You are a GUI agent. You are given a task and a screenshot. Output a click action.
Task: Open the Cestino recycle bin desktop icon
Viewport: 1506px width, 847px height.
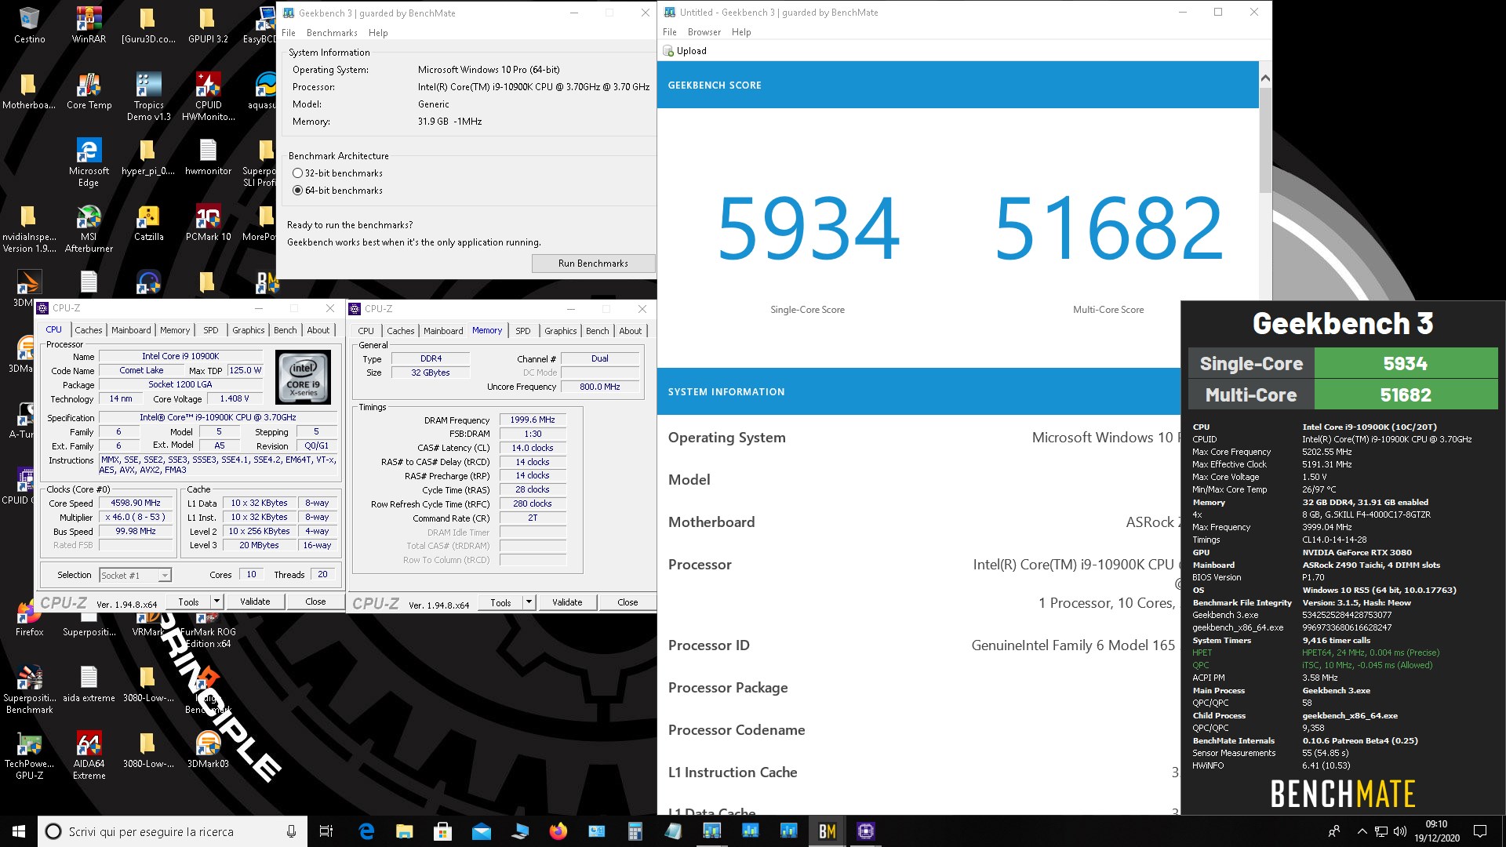point(29,25)
